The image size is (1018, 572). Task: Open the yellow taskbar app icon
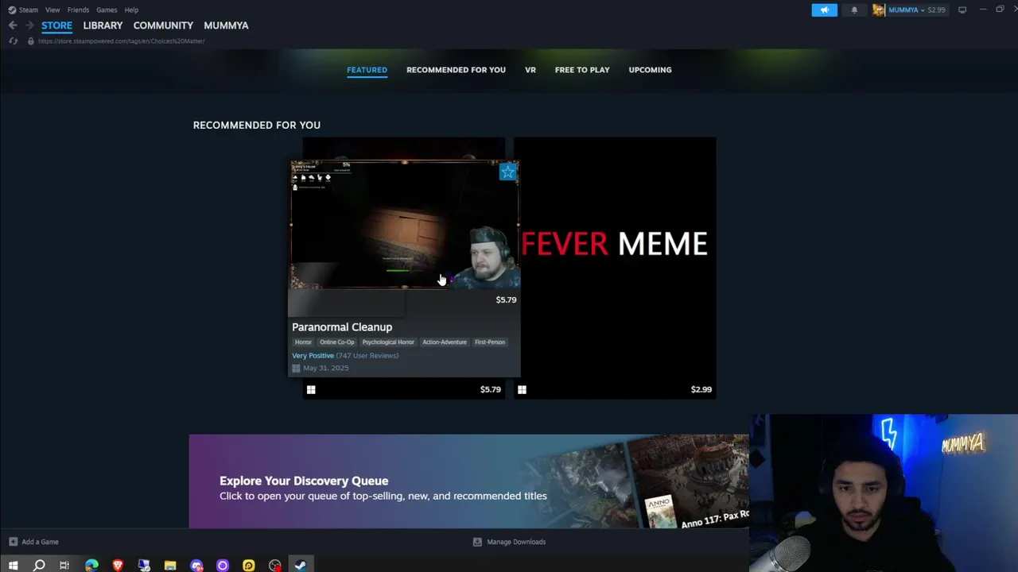tap(249, 565)
